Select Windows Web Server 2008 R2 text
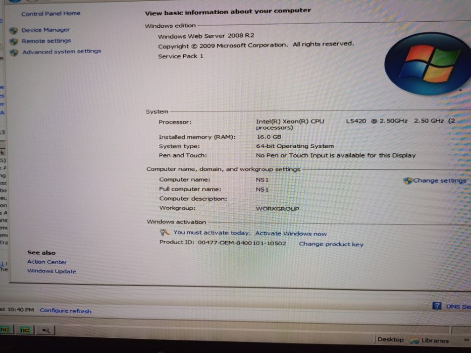 point(206,36)
